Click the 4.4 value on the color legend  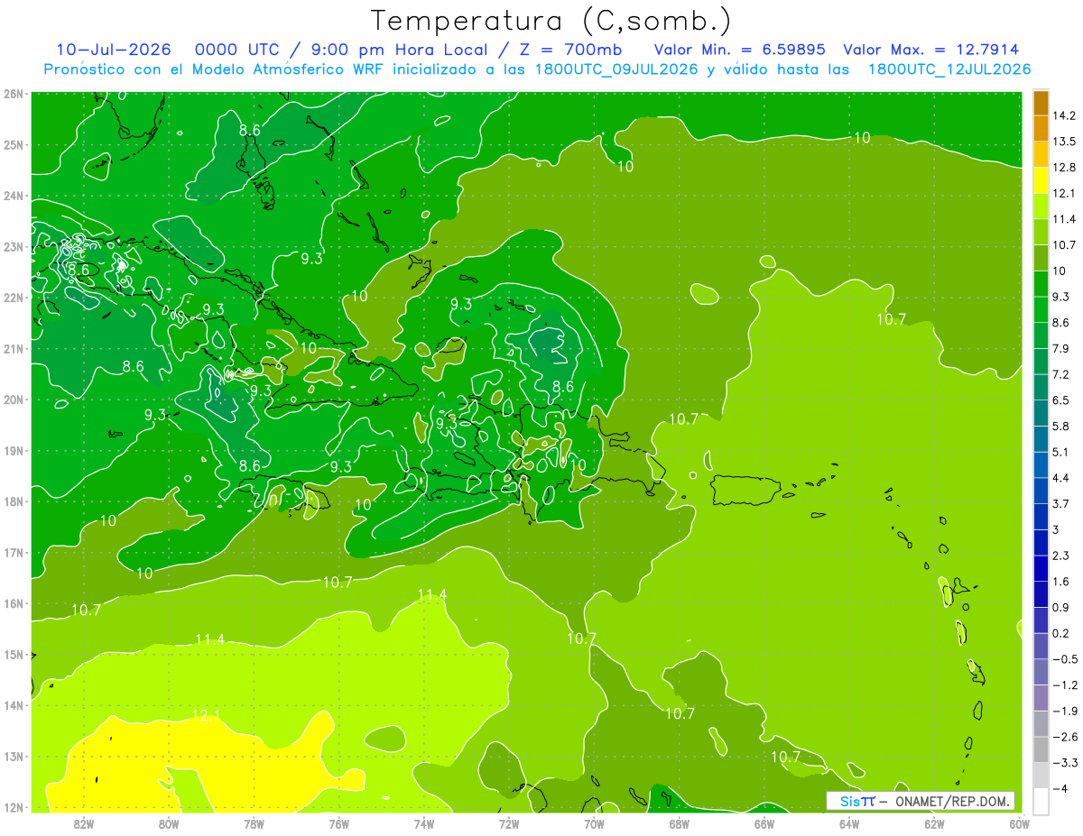point(1062,478)
